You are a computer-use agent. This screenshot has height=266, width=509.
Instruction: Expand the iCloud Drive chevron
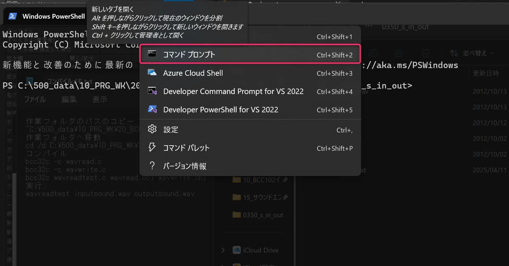pos(224,250)
